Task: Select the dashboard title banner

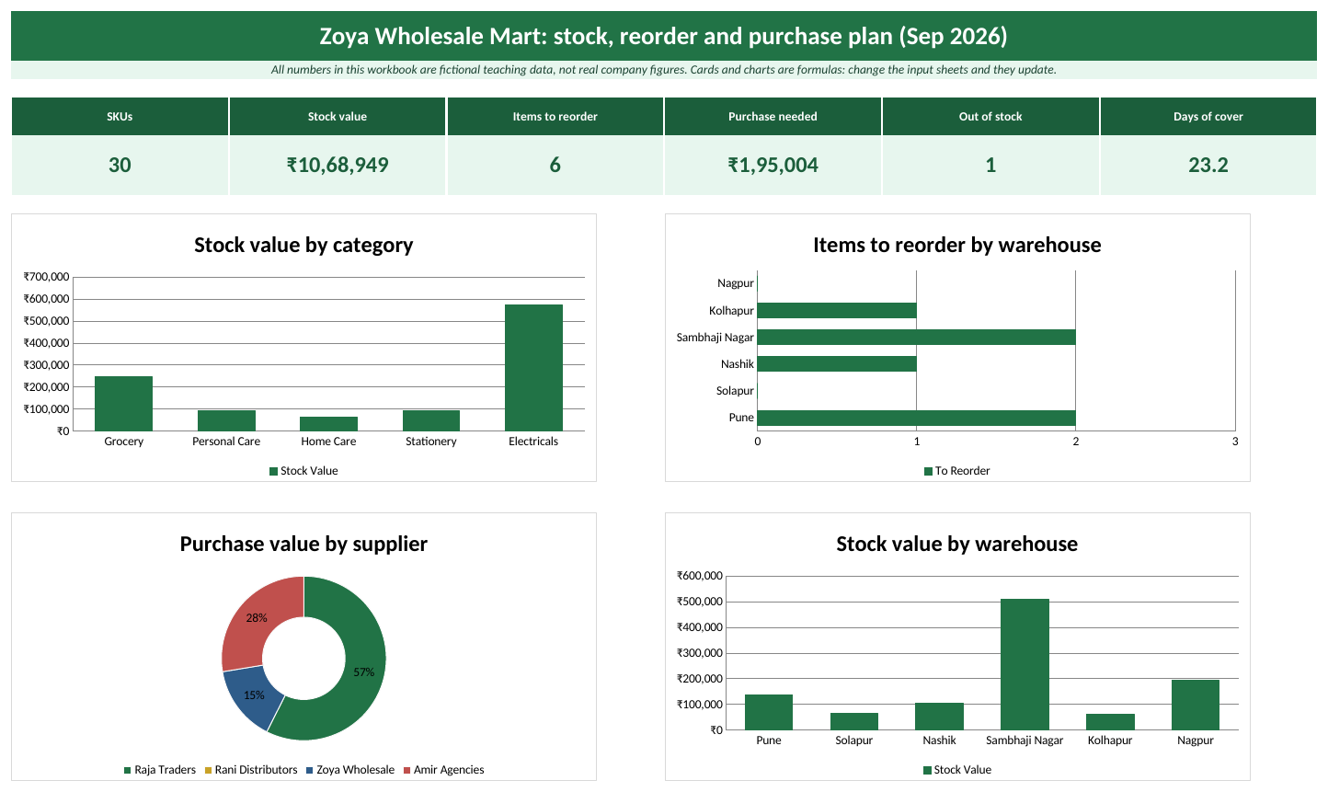Action: tap(663, 36)
